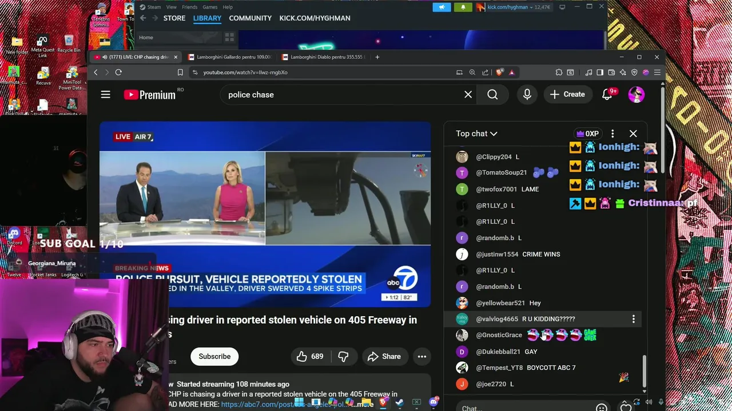Open emoji picker in chat input
Viewport: 732px width, 411px height.
601,408
